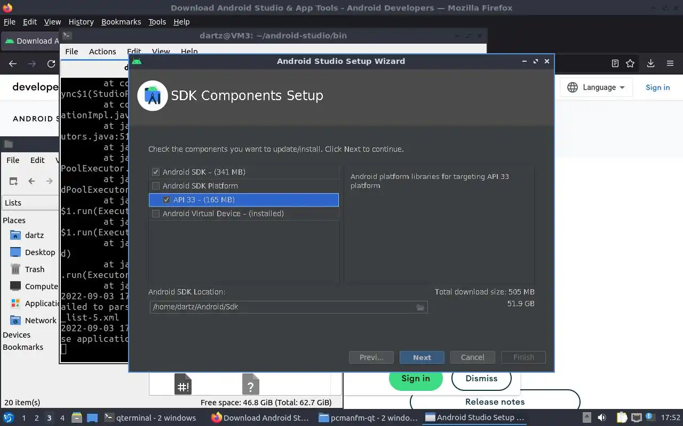Tick the Android Virtual Device checkbox
Viewport: 683px width, 426px height.
[156, 214]
